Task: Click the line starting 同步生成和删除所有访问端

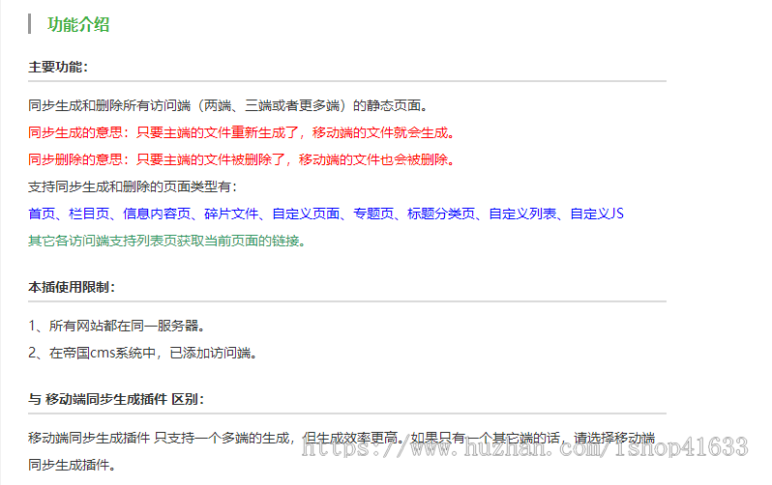Action: click(x=229, y=105)
